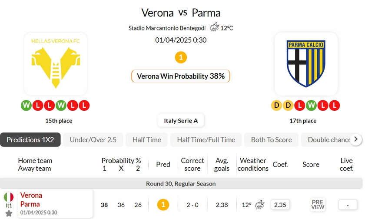Click Verona's first green W form badge
This screenshot has height=219, width=365.
point(26,105)
